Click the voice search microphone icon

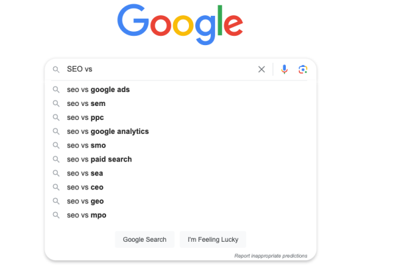pyautogui.click(x=285, y=69)
